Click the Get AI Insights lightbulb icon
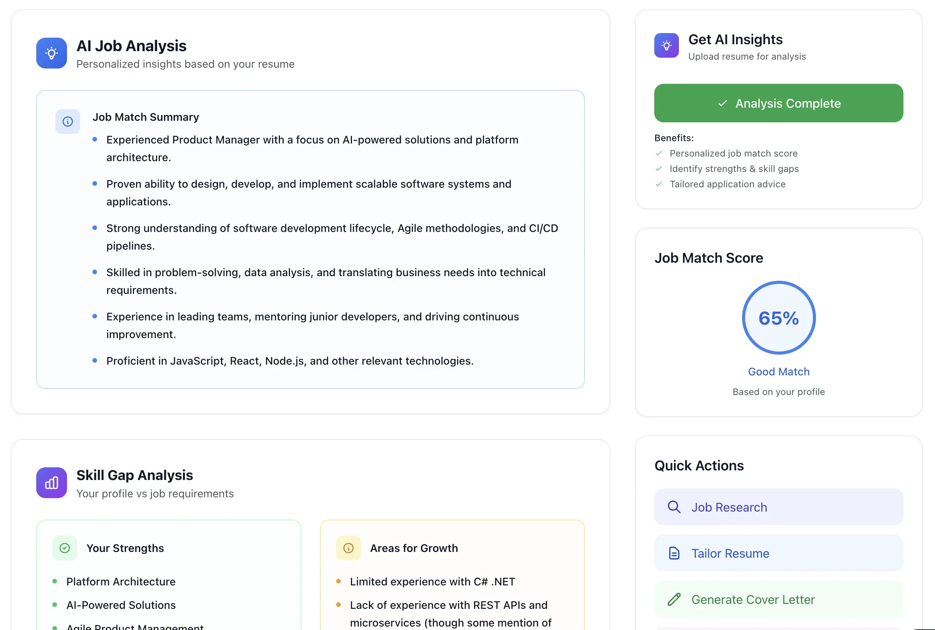935x630 pixels. point(666,45)
